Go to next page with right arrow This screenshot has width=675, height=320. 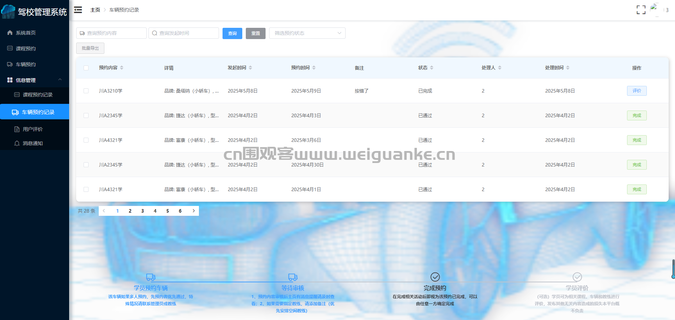[194, 211]
